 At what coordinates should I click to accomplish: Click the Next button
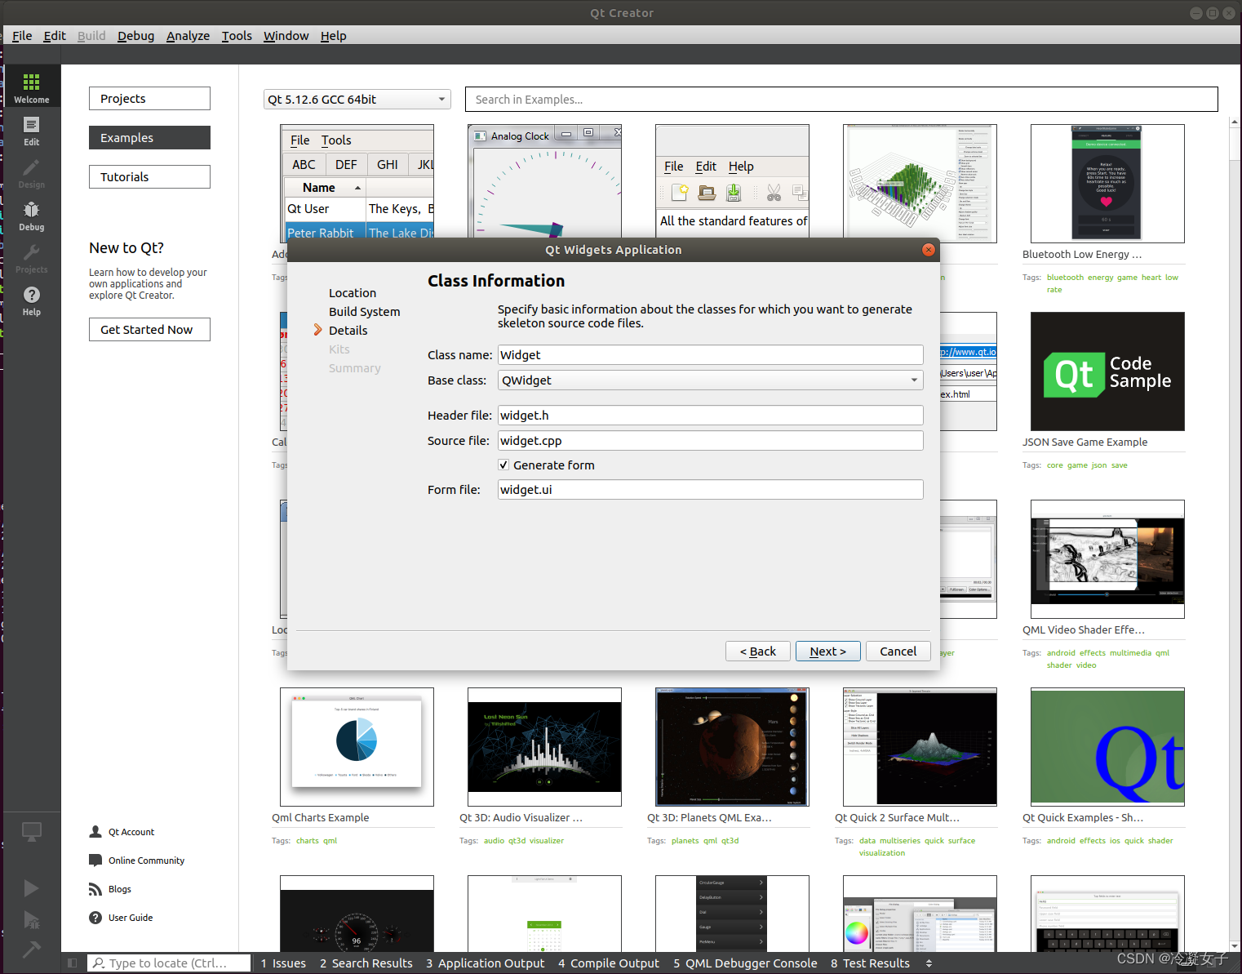827,651
